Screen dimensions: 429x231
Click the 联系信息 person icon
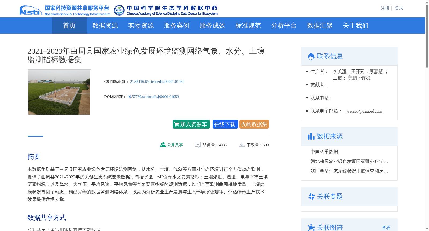[x=311, y=56]
